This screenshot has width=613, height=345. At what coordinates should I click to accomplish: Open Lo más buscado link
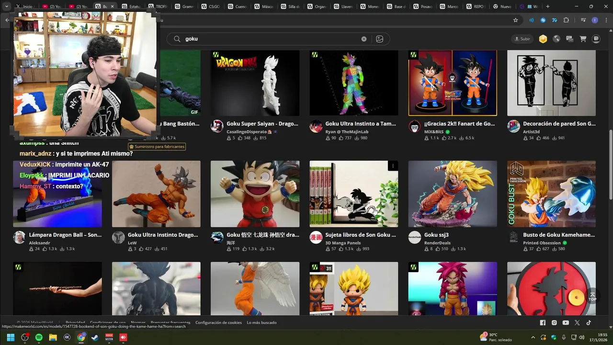(x=261, y=323)
